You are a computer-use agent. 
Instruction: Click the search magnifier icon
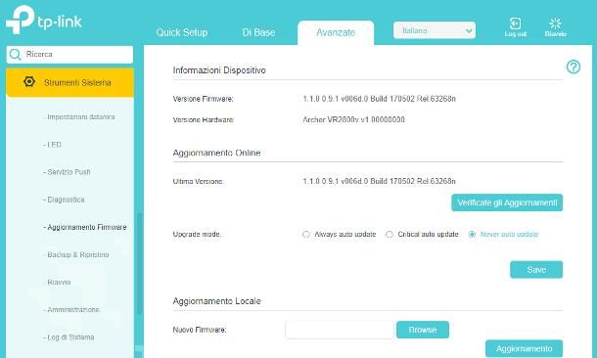click(x=15, y=55)
